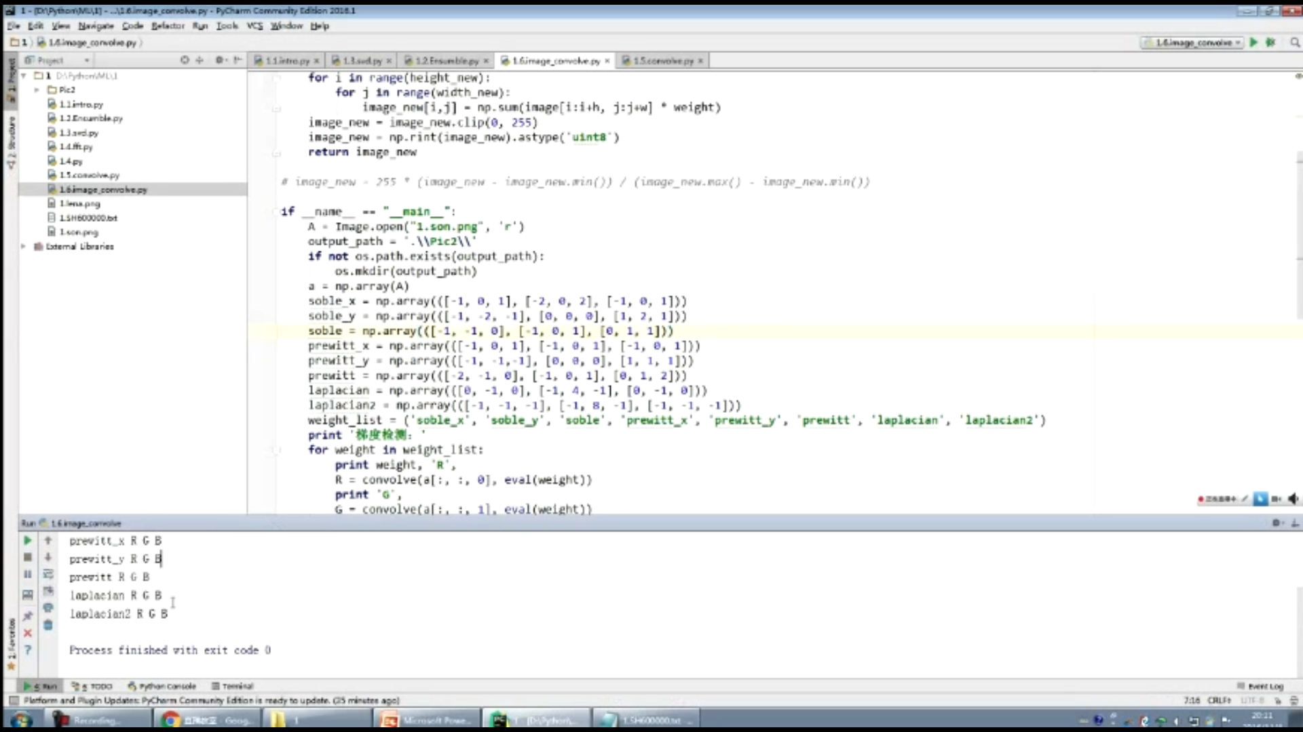The image size is (1303, 732).
Task: Close the 1.1.intro.py editor tab
Action: pyautogui.click(x=316, y=61)
